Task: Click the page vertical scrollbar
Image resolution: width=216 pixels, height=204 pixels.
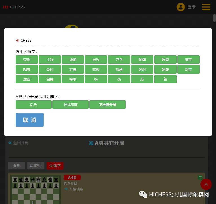Action: (x=215, y=18)
